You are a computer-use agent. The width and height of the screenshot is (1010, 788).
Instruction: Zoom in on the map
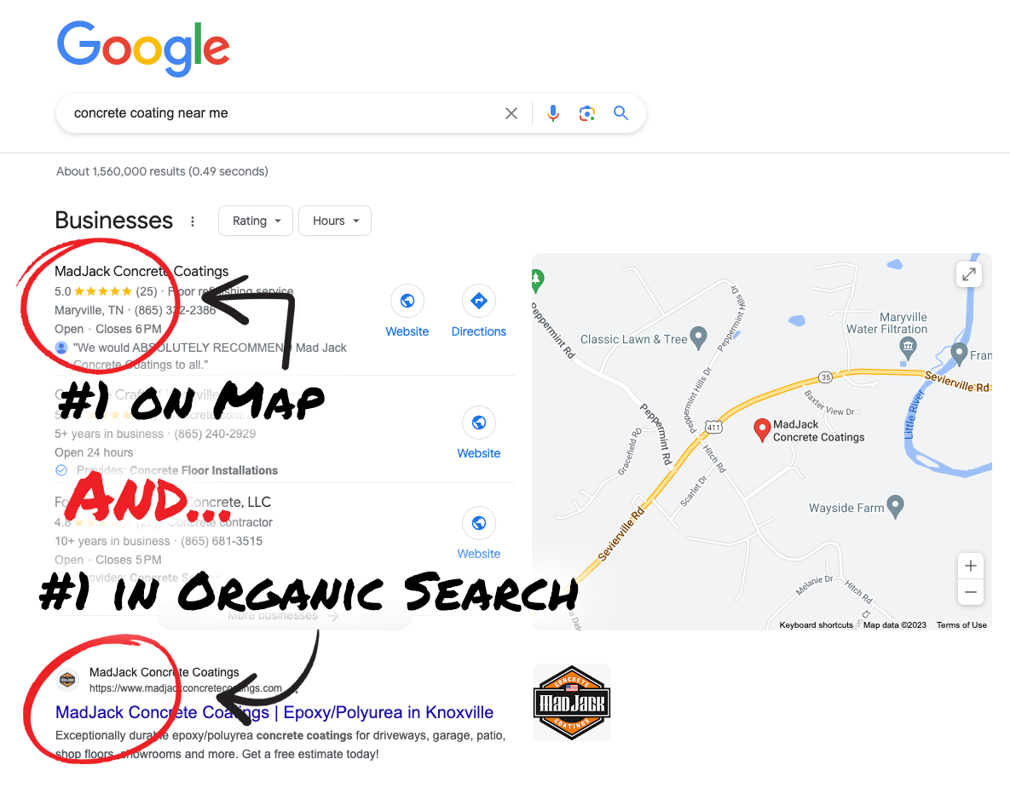click(x=971, y=566)
